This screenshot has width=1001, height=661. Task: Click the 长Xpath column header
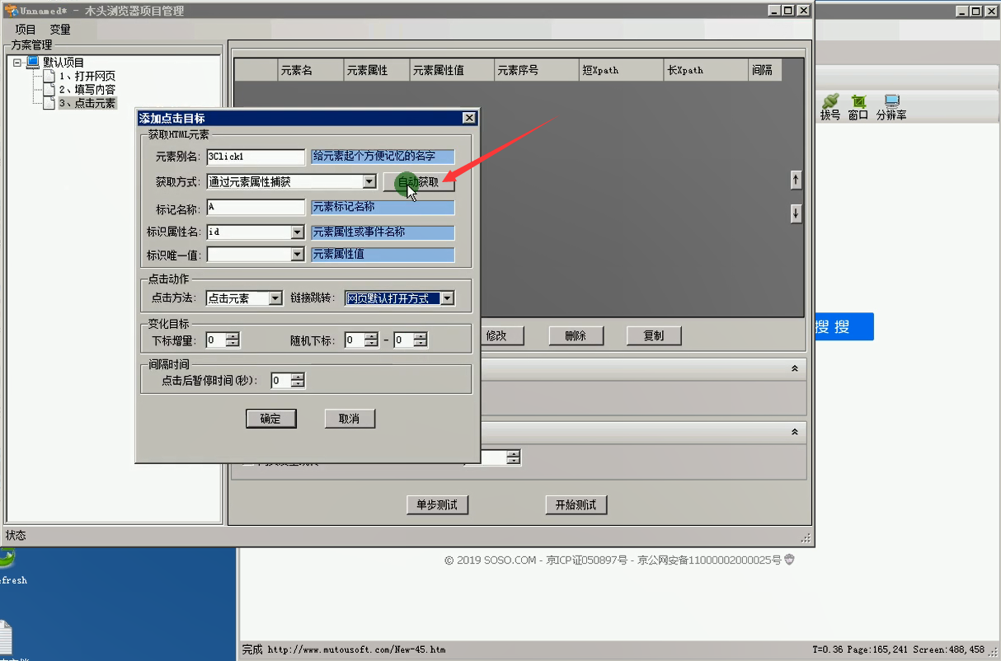tap(706, 70)
